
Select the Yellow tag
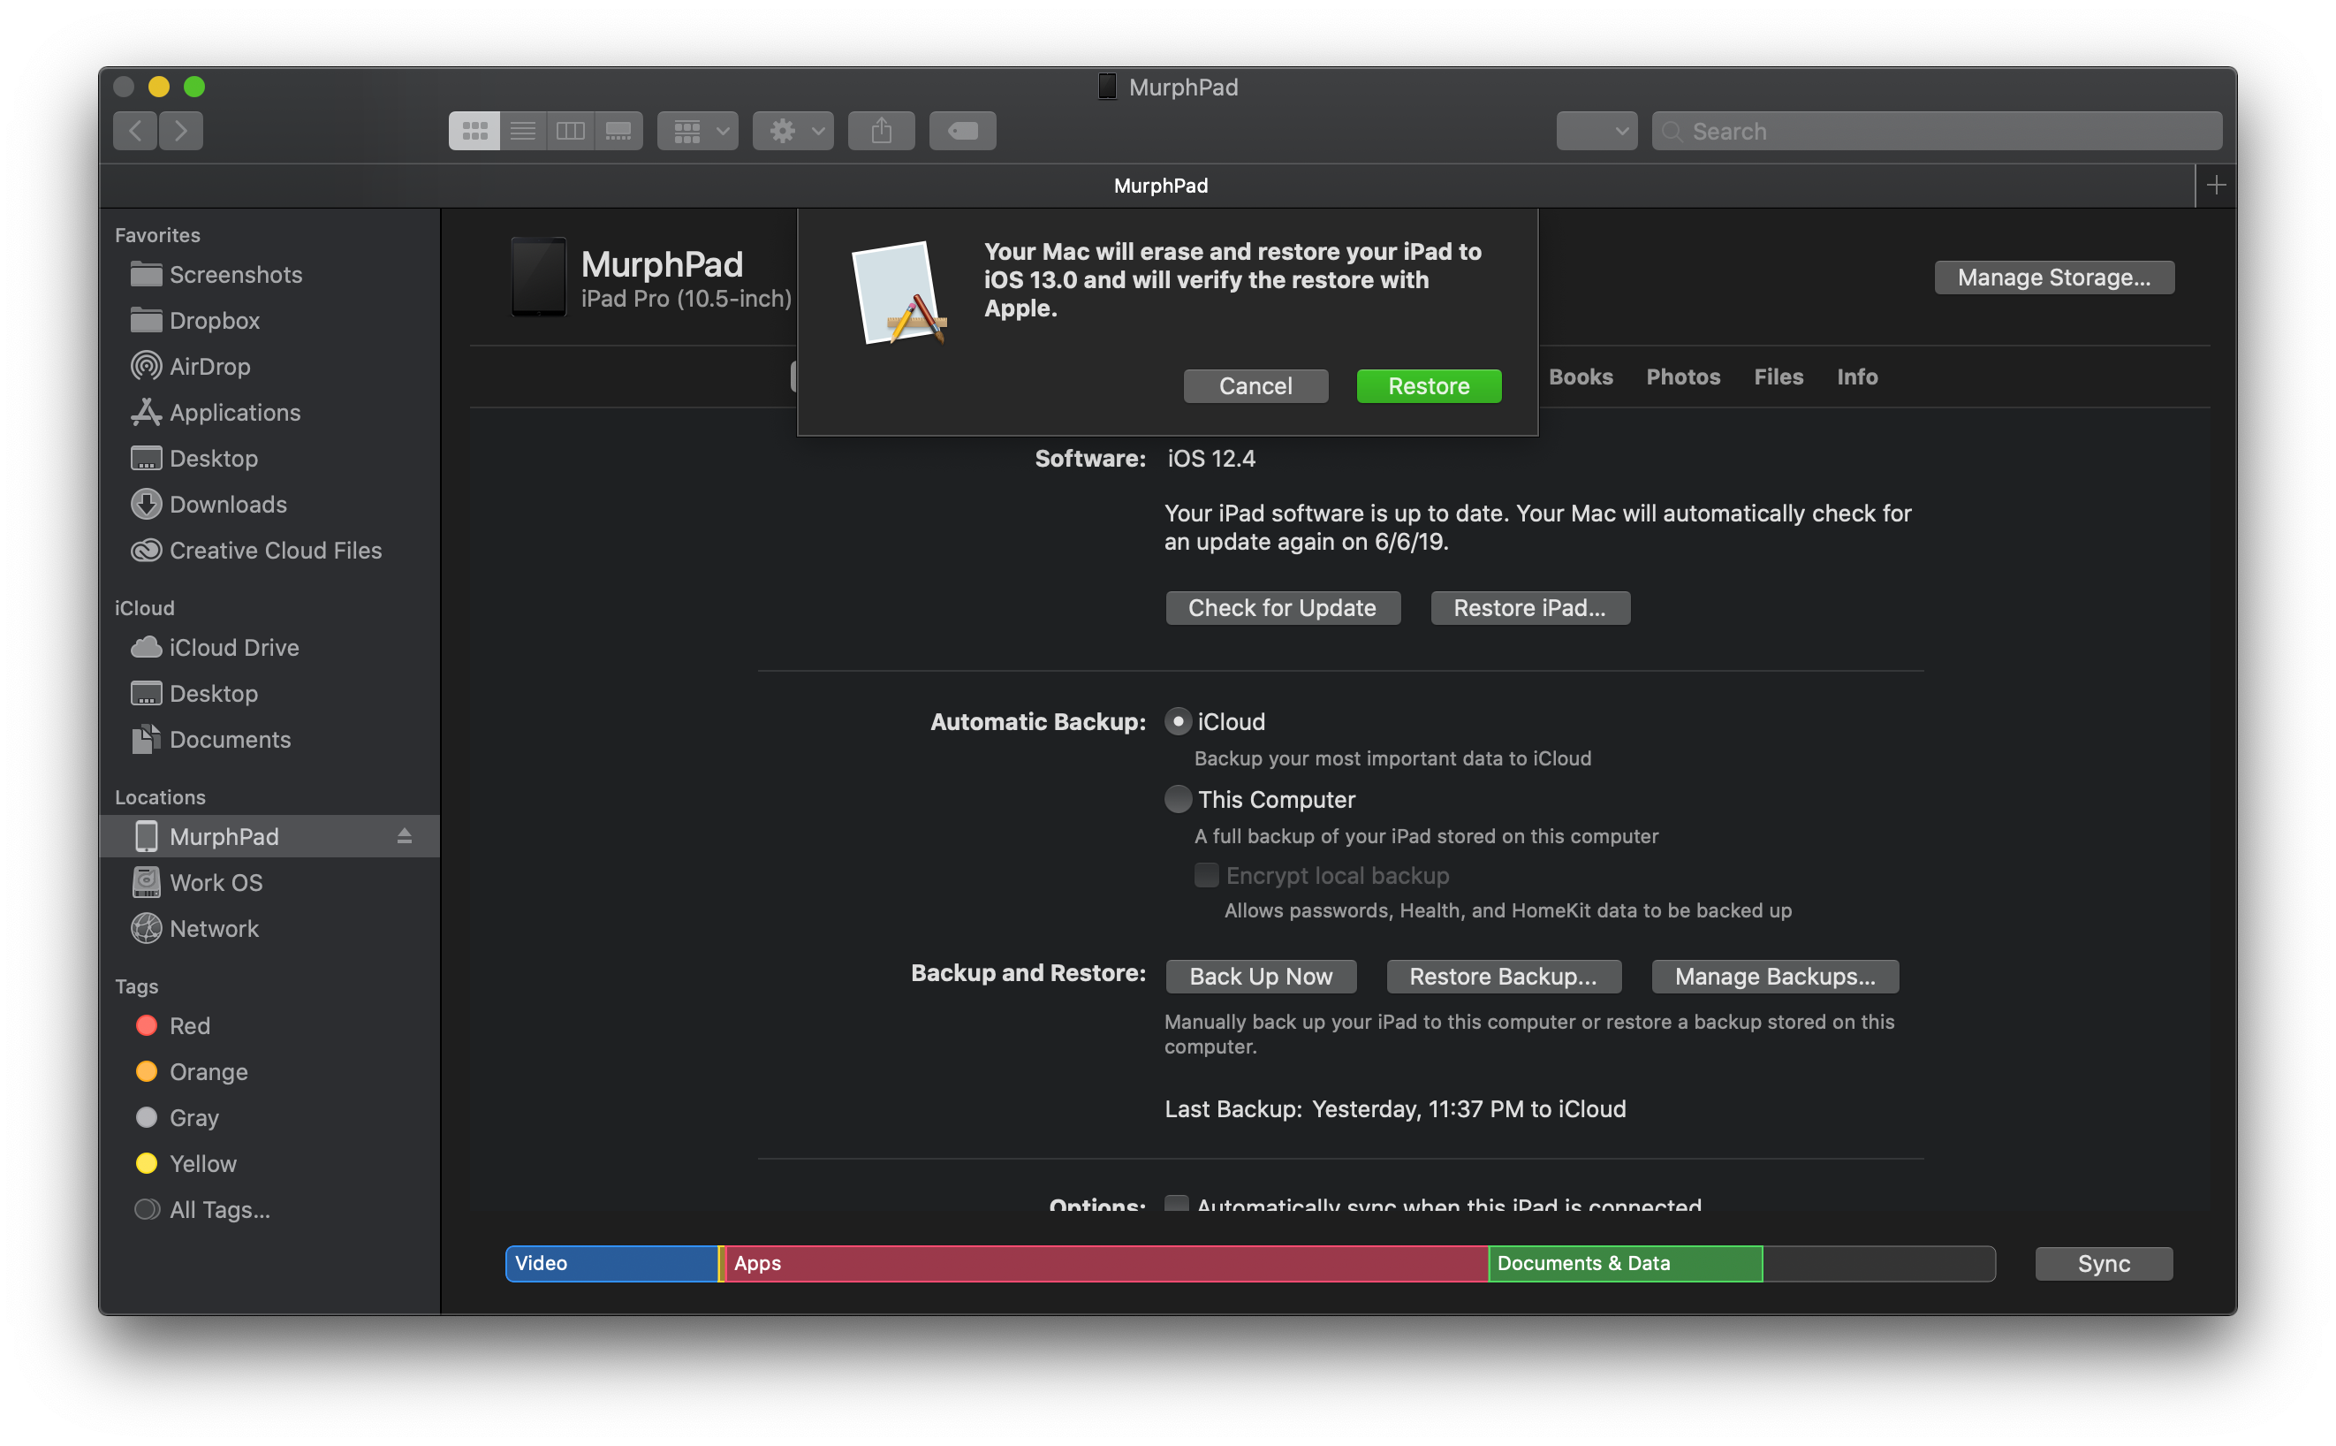269,1164
